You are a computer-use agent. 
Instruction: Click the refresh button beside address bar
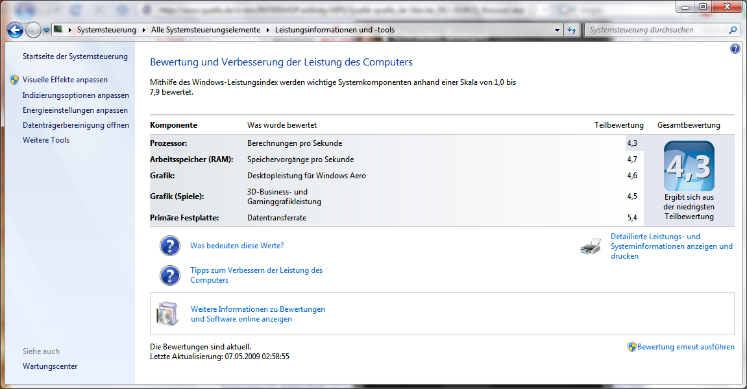pyautogui.click(x=572, y=30)
